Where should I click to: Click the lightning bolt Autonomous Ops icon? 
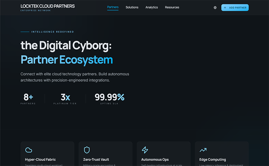click(145, 150)
